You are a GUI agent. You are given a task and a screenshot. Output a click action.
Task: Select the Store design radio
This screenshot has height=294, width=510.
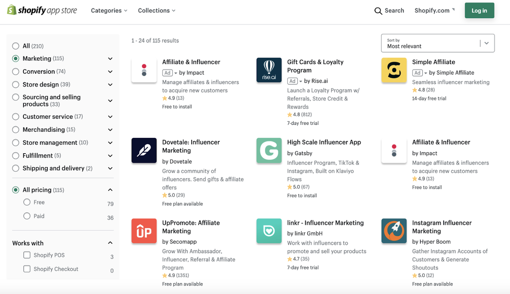[15, 85]
